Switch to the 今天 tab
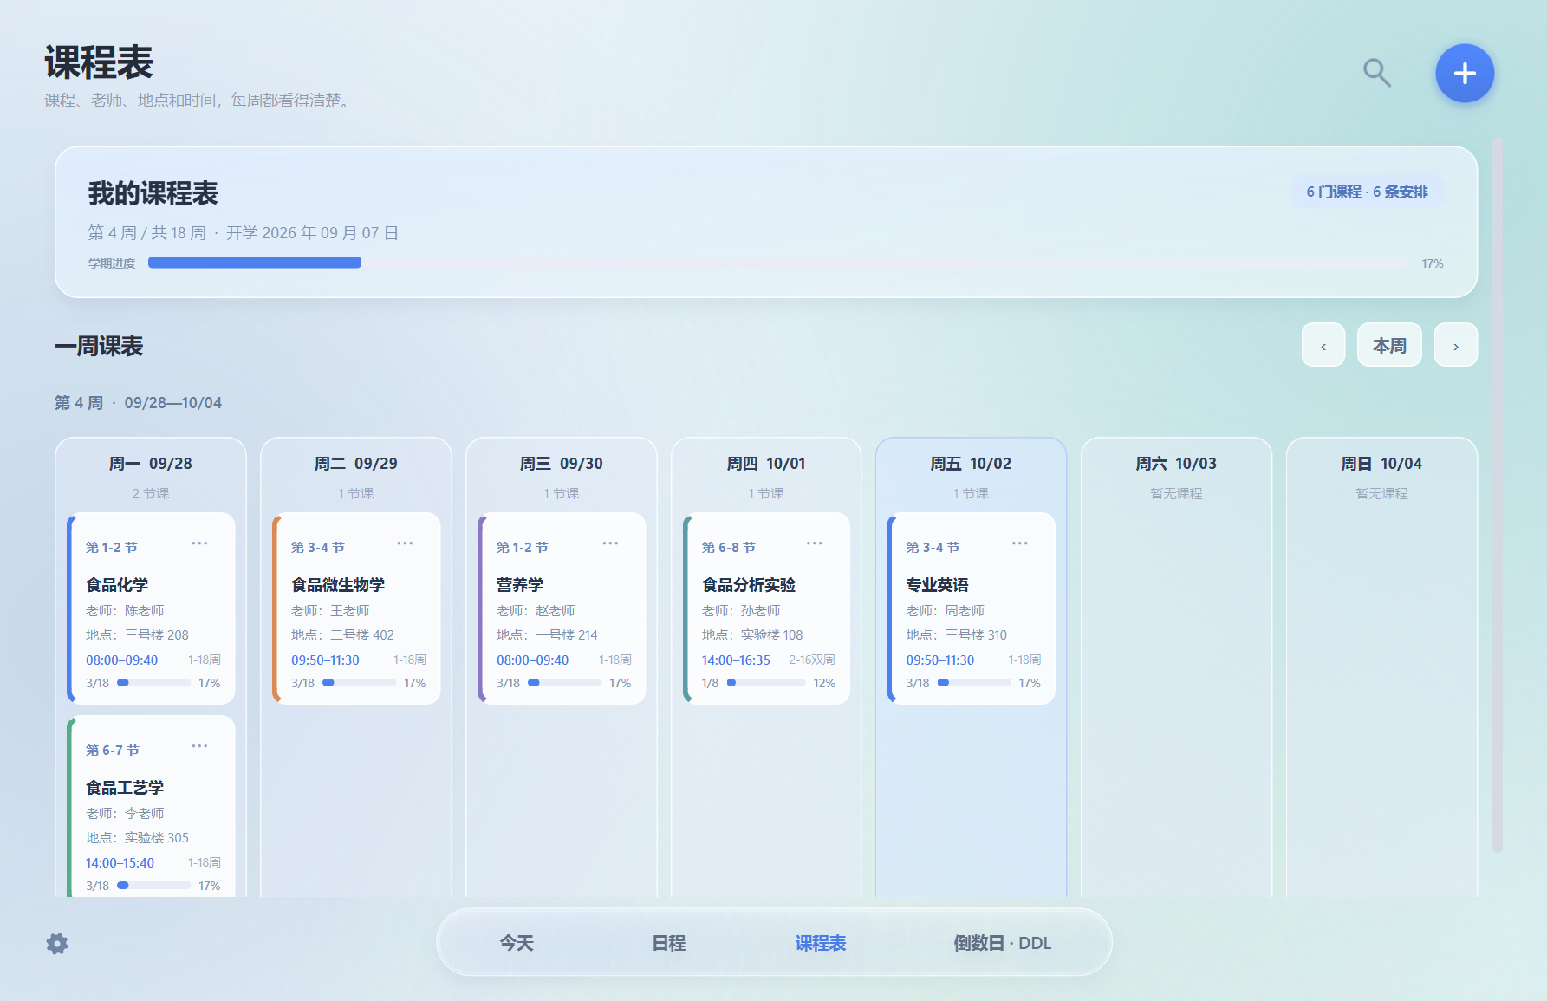 coord(517,943)
